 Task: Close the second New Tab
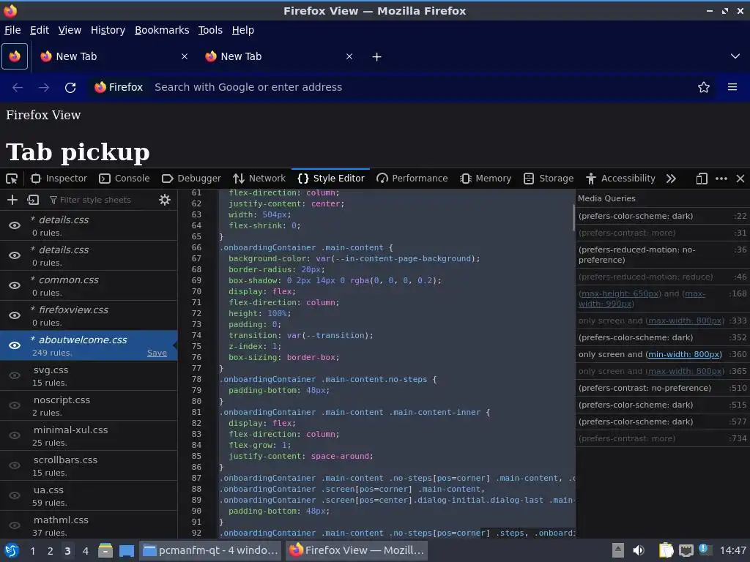(x=349, y=56)
